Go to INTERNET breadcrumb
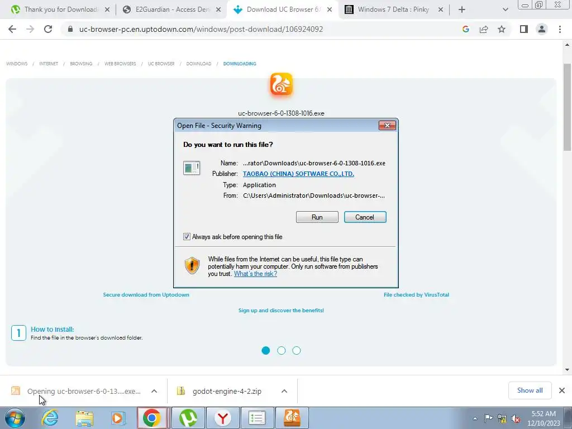Viewport: 572px width, 429px height. 49,64
